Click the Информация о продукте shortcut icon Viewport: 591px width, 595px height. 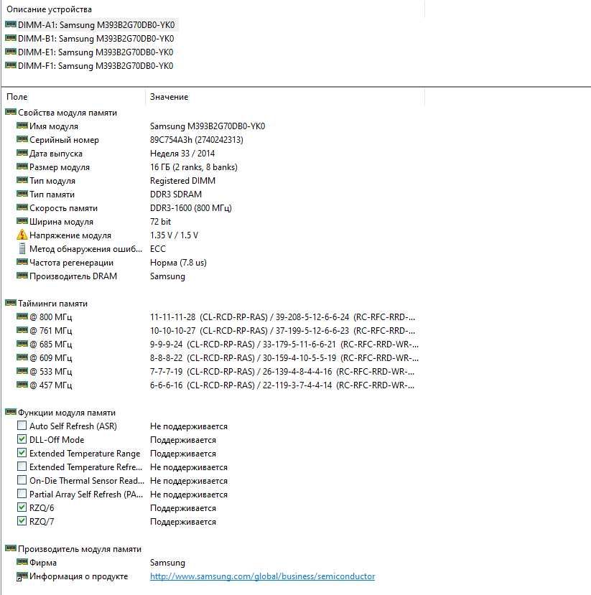(x=22, y=576)
